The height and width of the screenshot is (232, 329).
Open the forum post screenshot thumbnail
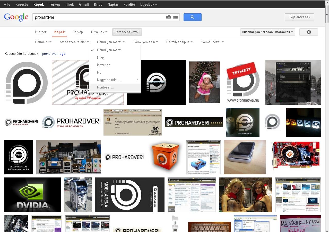[x=133, y=122]
